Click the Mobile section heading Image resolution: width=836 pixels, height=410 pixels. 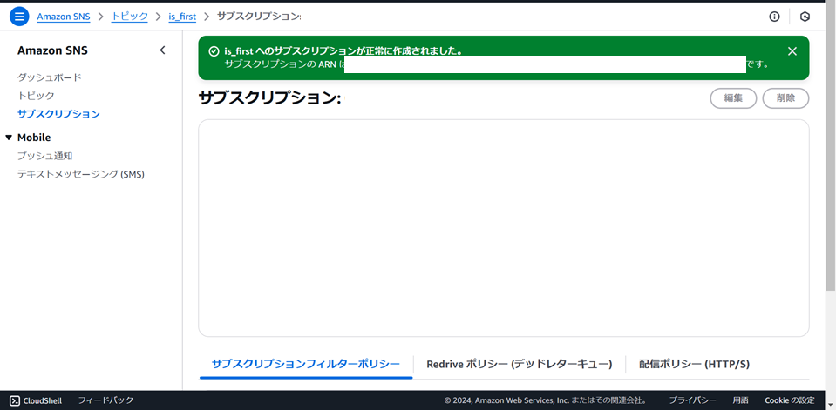coord(34,138)
